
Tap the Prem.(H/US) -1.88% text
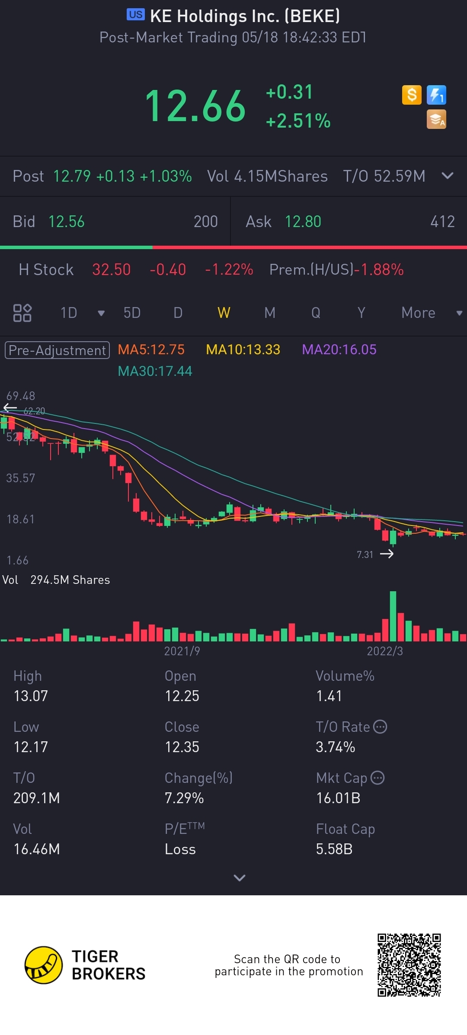(x=336, y=269)
